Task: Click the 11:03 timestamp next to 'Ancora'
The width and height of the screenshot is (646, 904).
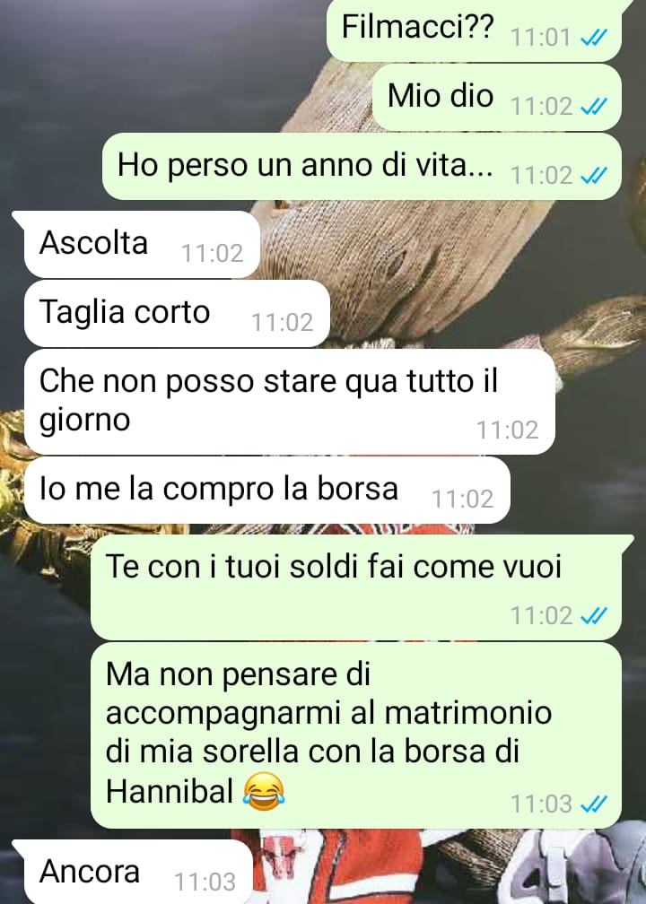Action: [205, 882]
